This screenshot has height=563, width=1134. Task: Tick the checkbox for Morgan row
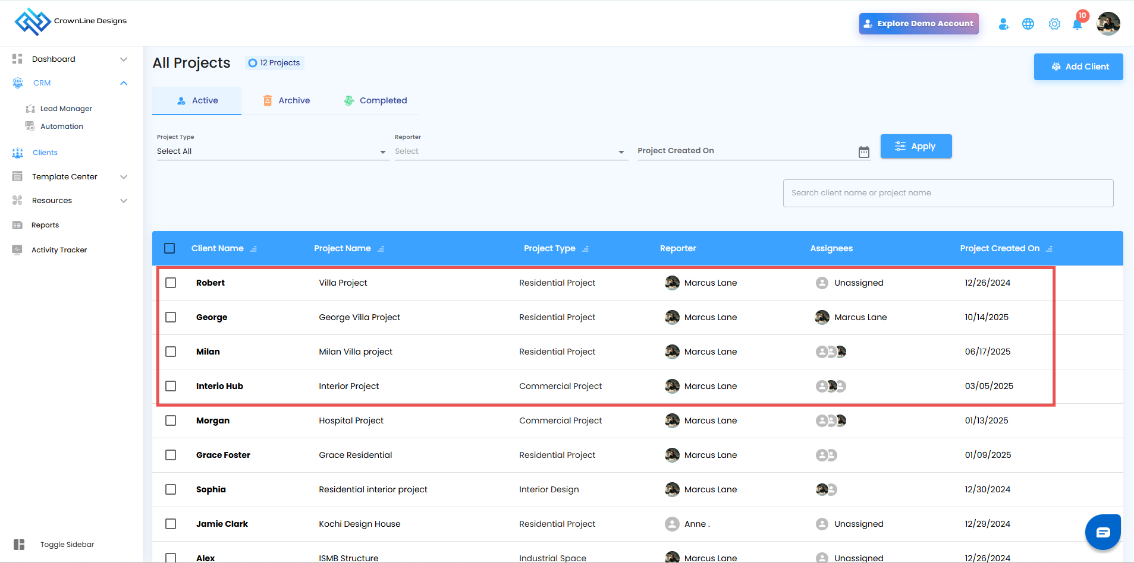(171, 420)
